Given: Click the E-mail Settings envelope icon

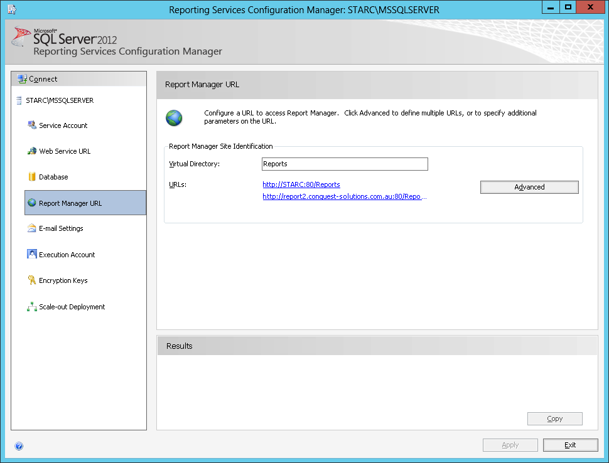Looking at the screenshot, I should (32, 228).
